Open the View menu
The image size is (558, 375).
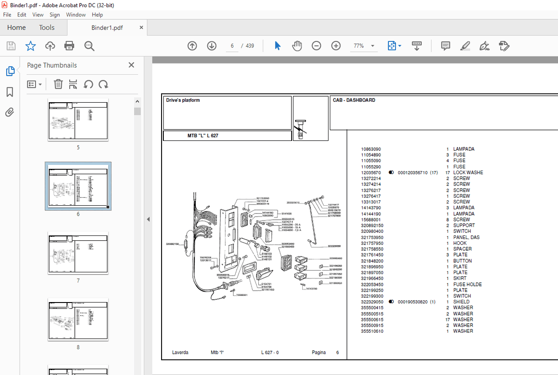38,14
